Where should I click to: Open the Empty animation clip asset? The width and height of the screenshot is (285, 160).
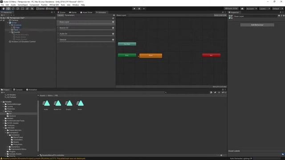pos(69,105)
